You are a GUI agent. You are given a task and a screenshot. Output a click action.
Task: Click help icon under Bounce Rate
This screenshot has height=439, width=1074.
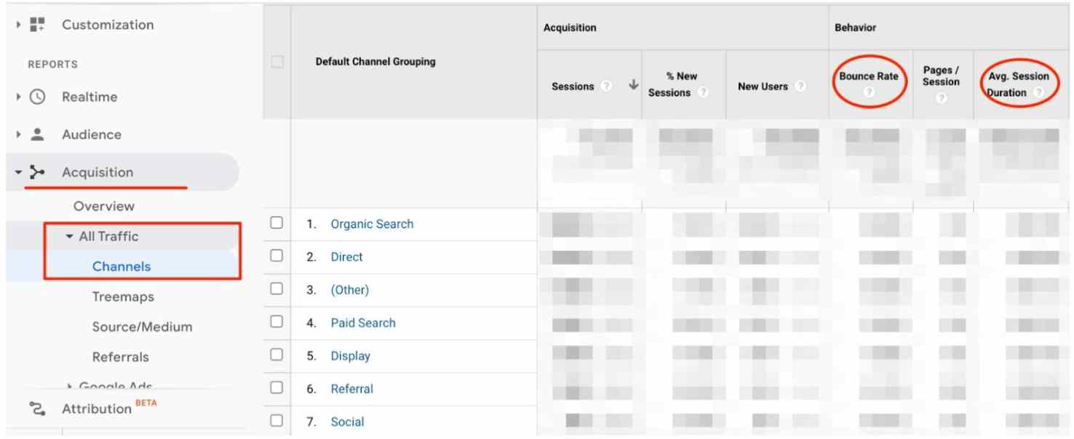pos(869,92)
